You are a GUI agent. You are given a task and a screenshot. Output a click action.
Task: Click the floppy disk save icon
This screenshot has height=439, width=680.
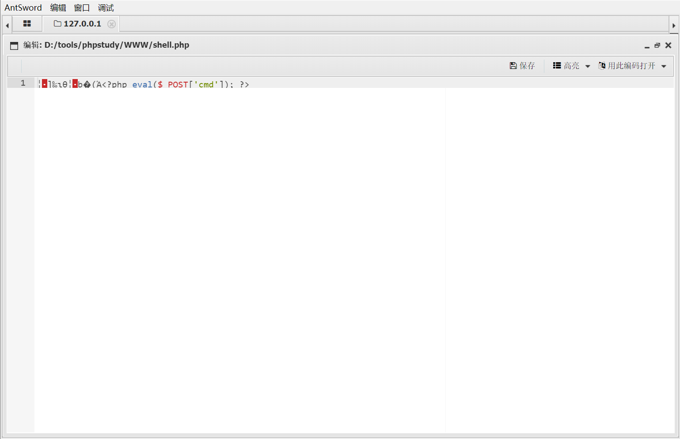(x=513, y=65)
